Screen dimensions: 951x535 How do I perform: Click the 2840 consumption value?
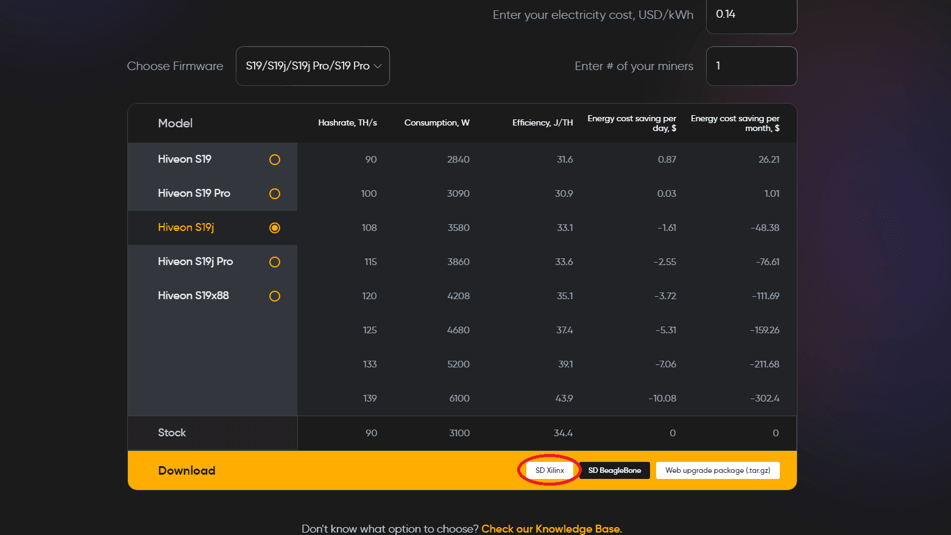click(x=458, y=159)
